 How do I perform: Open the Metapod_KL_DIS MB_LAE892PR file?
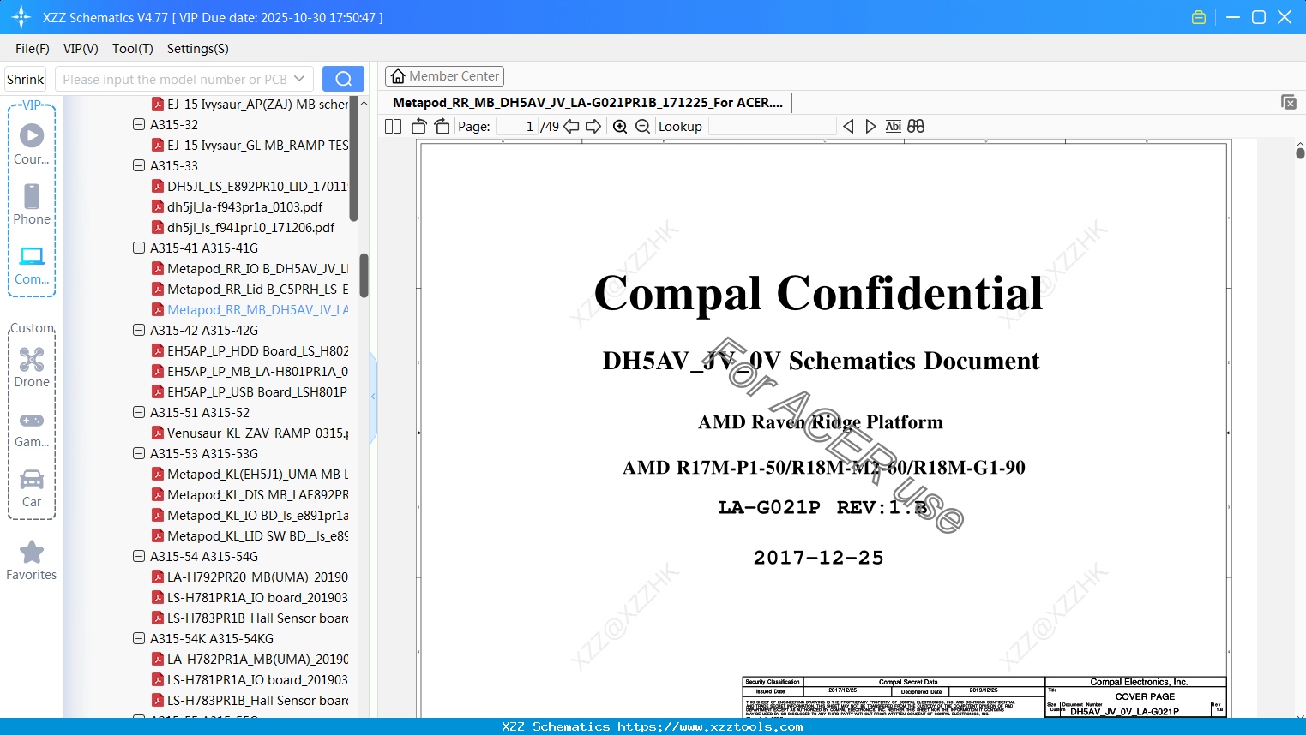pos(250,494)
